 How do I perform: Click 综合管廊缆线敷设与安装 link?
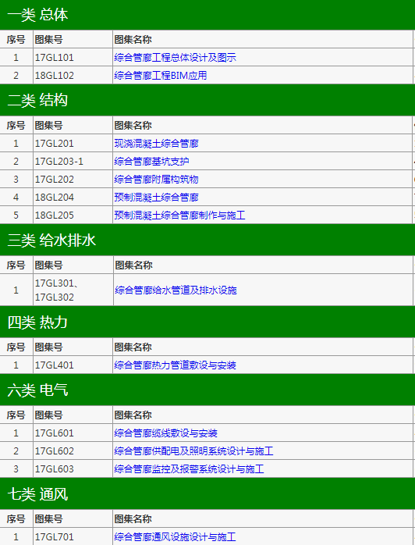165,433
